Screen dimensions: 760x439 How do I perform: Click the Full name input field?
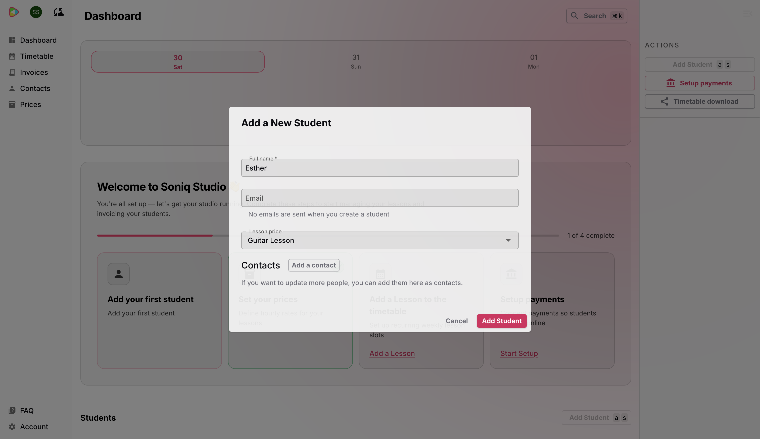380,168
